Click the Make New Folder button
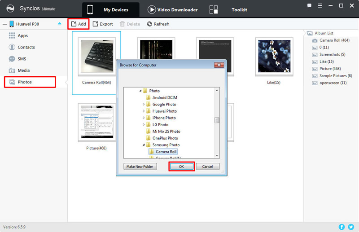 pos(140,166)
